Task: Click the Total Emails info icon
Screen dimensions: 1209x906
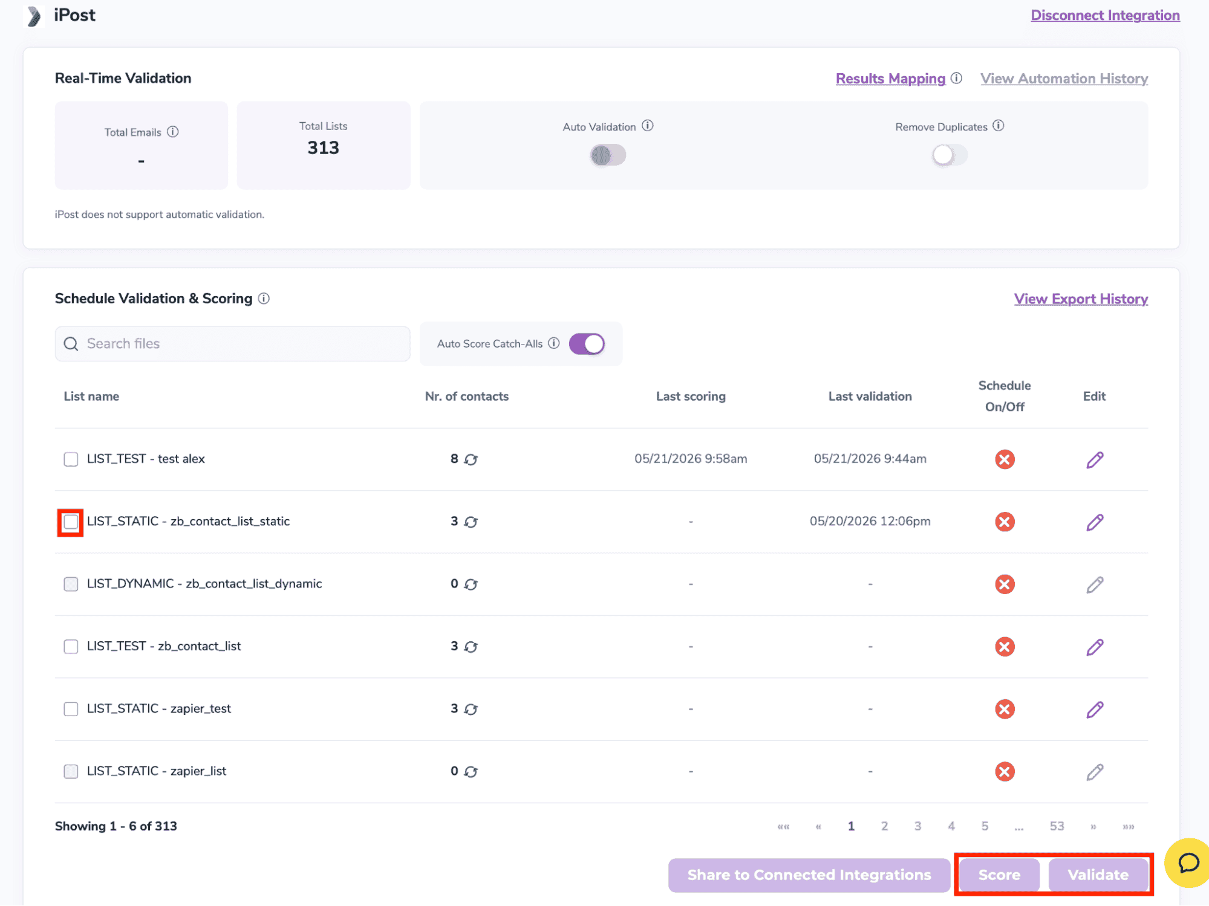Action: pos(173,132)
